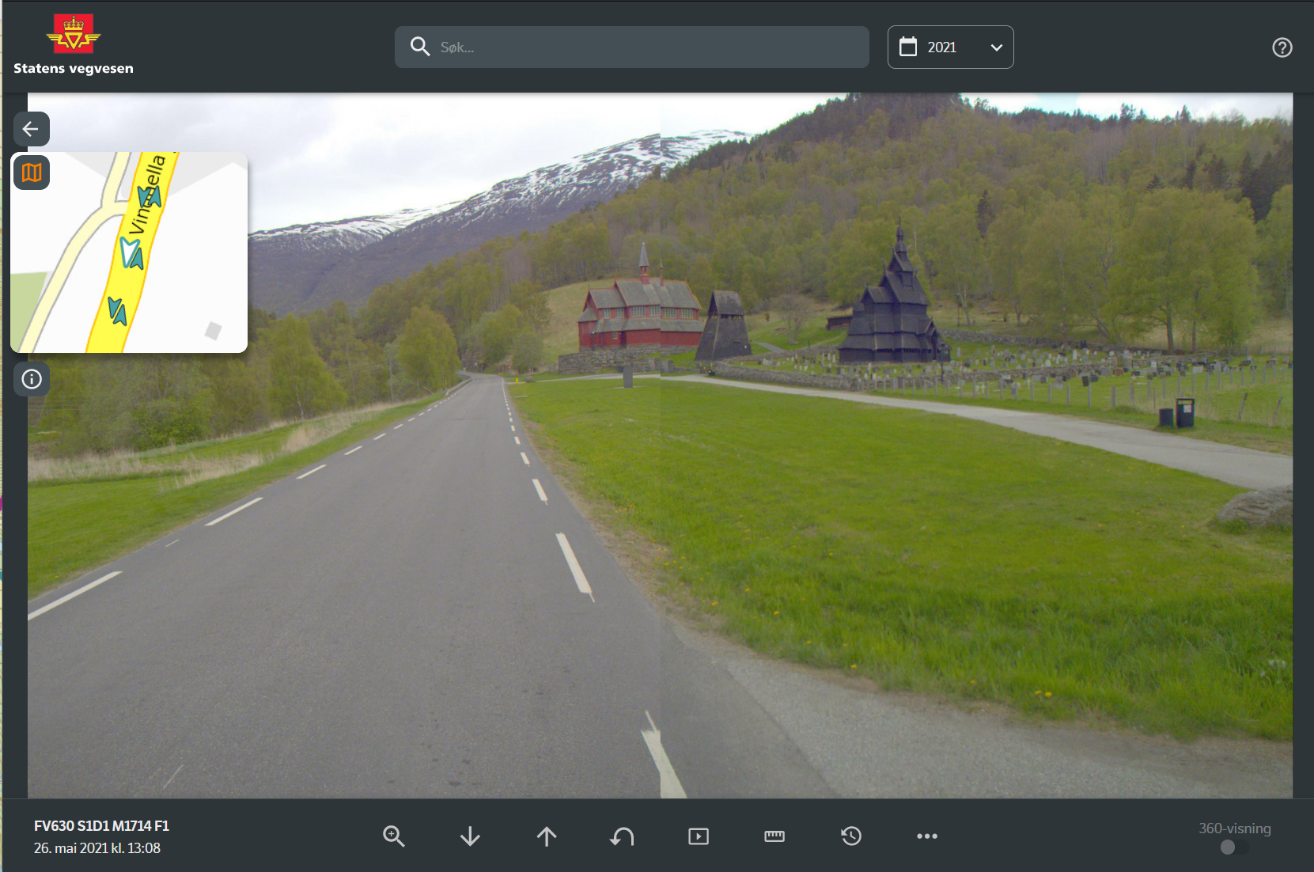Start image playback
The image size is (1314, 872).
699,836
